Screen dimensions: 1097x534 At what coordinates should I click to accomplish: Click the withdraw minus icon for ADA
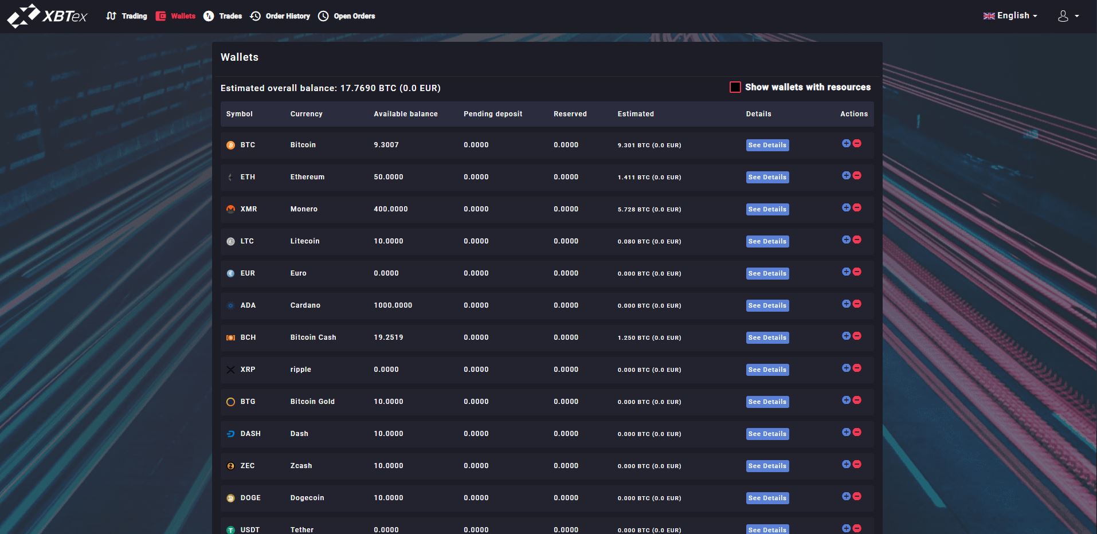[x=857, y=304]
